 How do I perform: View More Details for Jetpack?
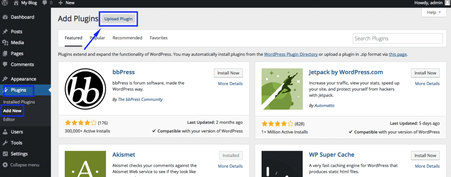[x=427, y=84]
